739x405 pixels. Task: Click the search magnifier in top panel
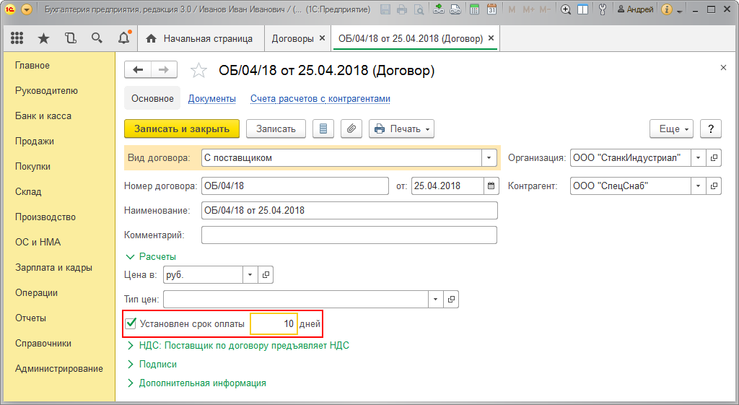coord(97,38)
